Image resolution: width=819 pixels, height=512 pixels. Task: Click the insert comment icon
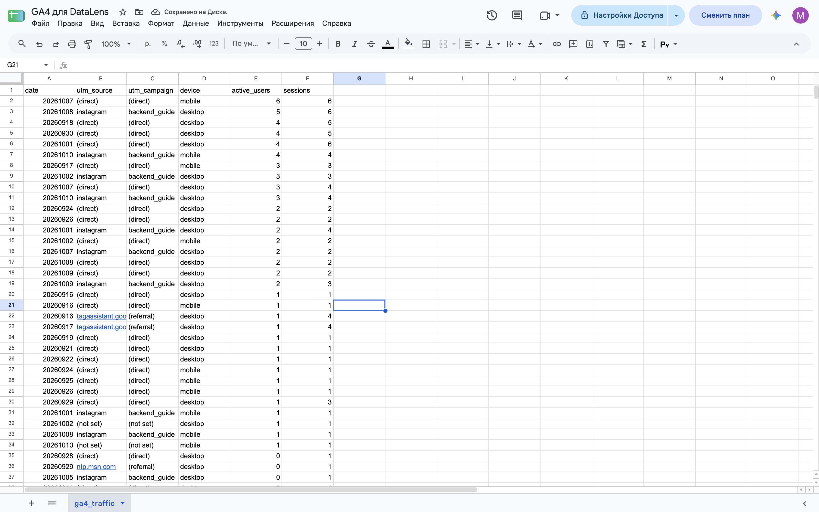[x=573, y=44]
